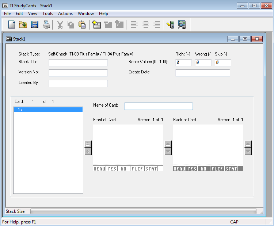
Task: Click the MENU softkey on Back of Card
Action: (179, 169)
